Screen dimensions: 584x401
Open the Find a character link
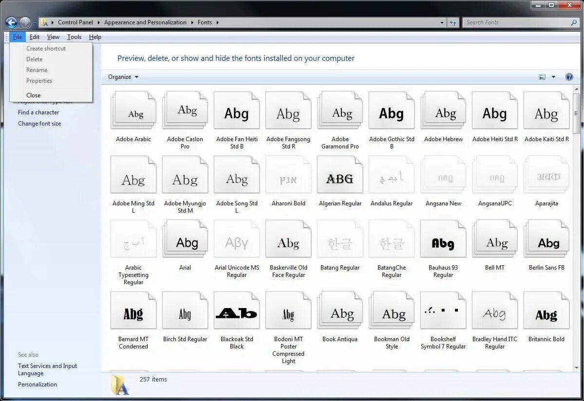click(38, 112)
